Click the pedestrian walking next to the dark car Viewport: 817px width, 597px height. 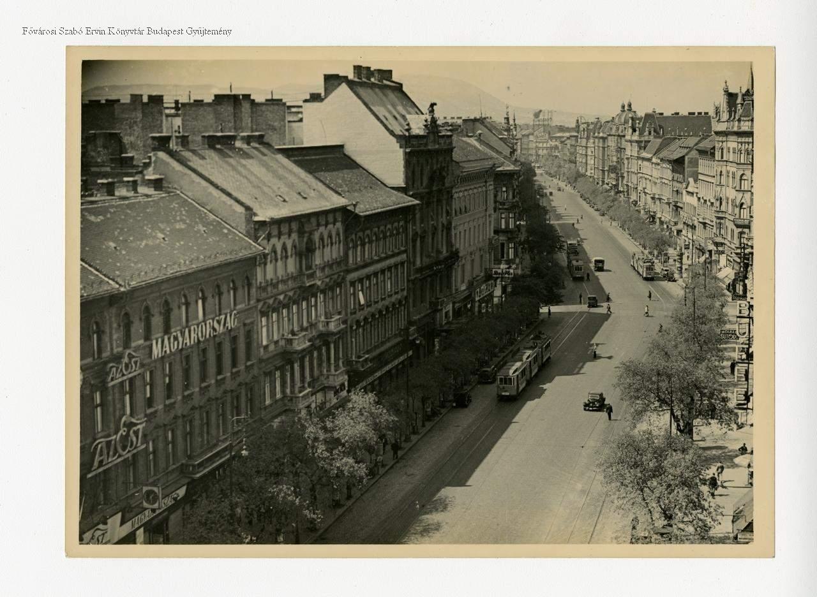coord(609,412)
